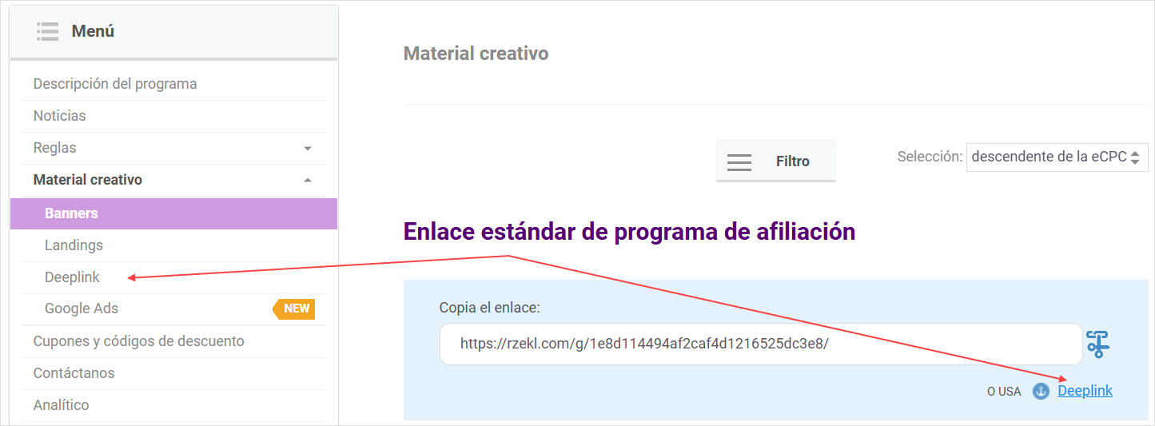Click the orange NEW badge on Google Ads

294,309
